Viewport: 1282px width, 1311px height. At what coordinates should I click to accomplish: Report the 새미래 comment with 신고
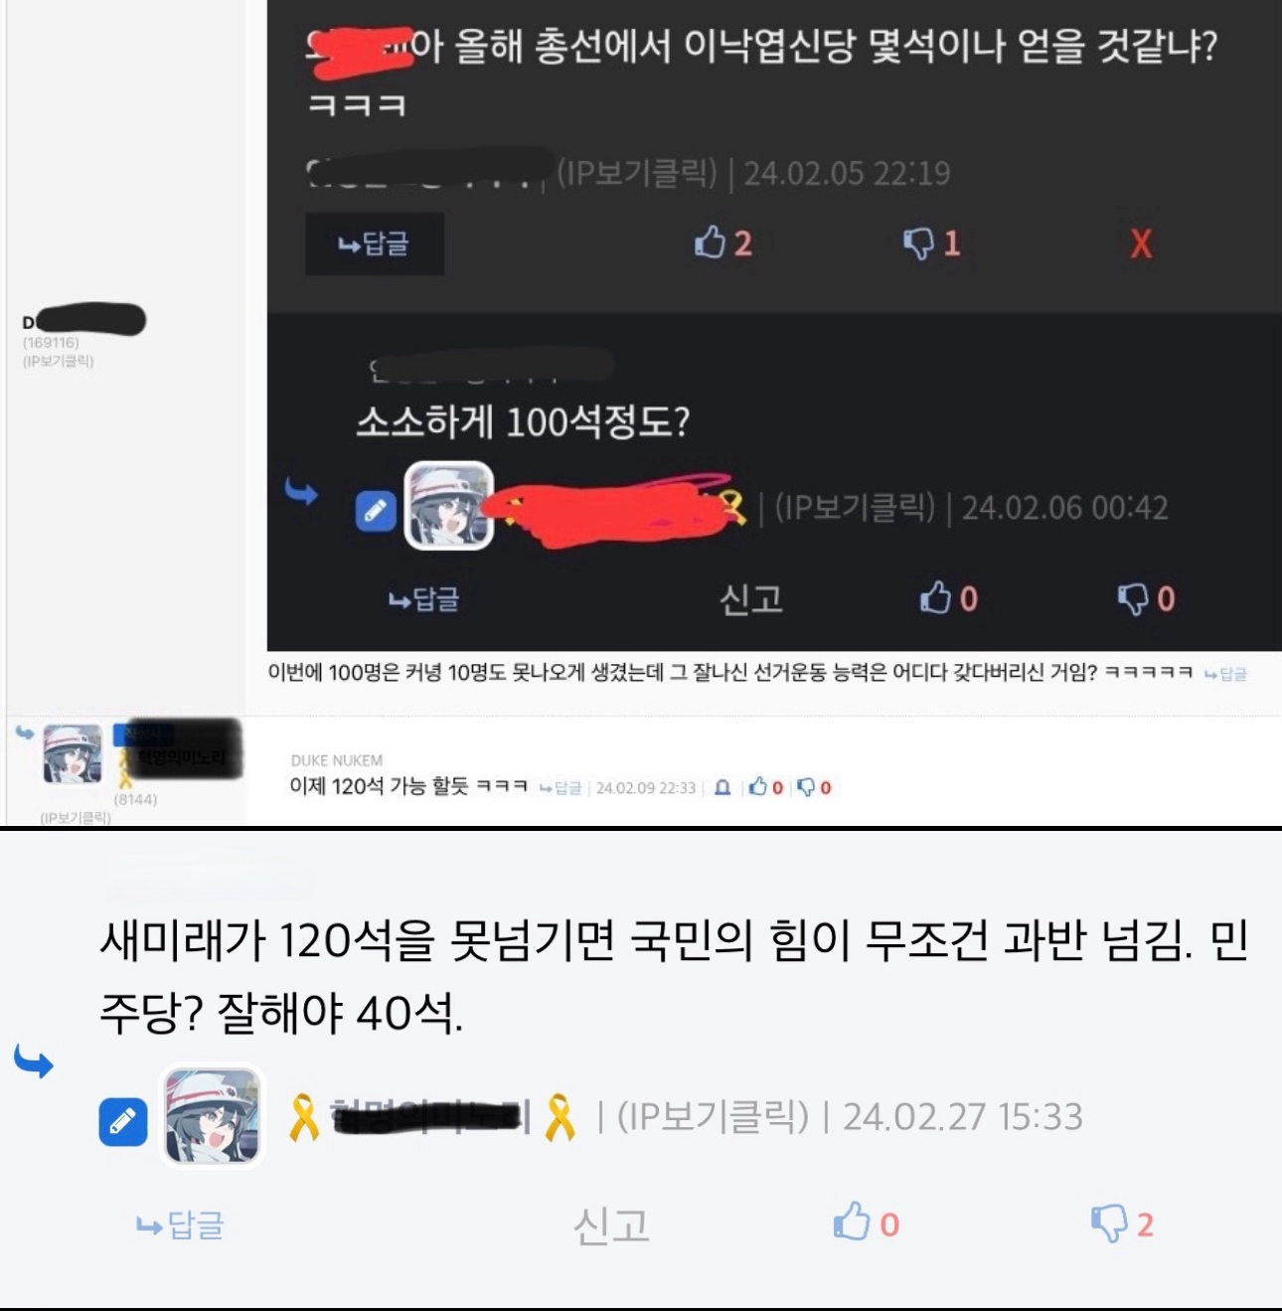612,1226
